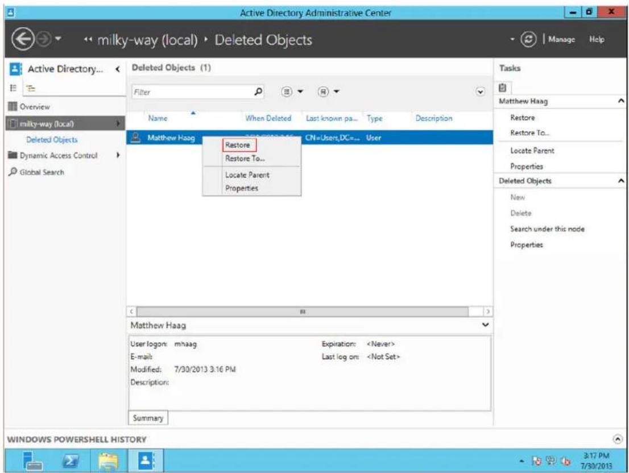The height and width of the screenshot is (473, 629).
Task: Open the Manage menu
Action: click(x=561, y=39)
